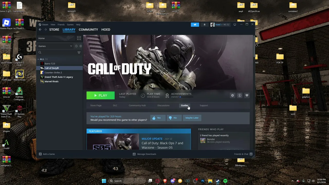Click the Manage Downloads icon

point(134,154)
